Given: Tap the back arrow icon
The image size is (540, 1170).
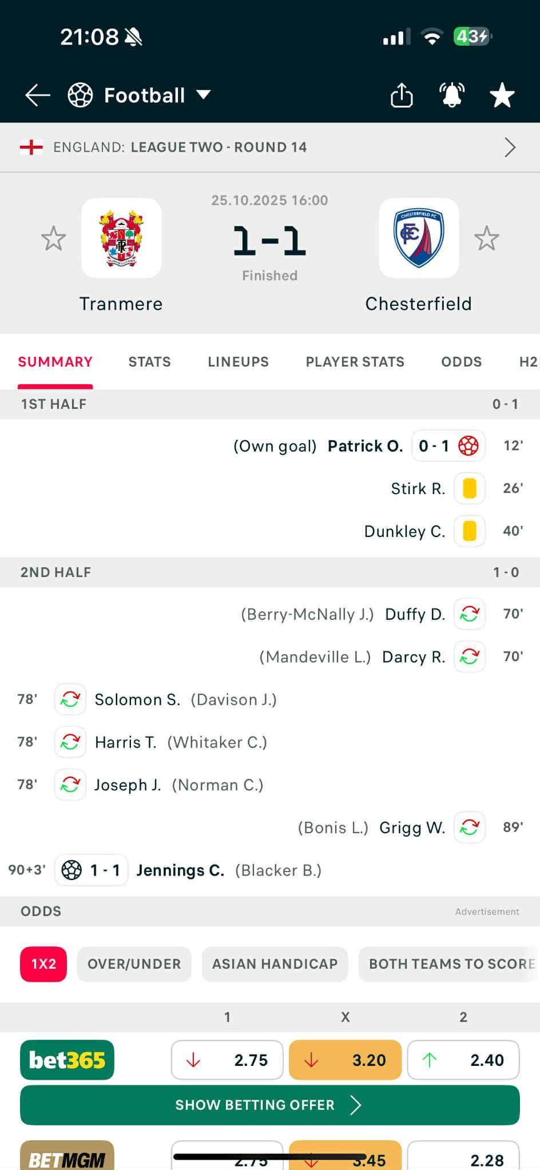Looking at the screenshot, I should [x=38, y=95].
